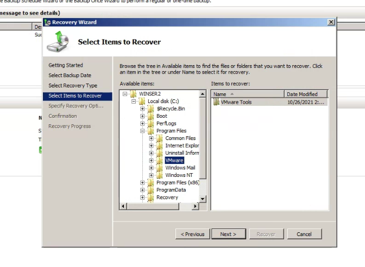Click the tree vertical scrollbar thumb

click(203, 138)
